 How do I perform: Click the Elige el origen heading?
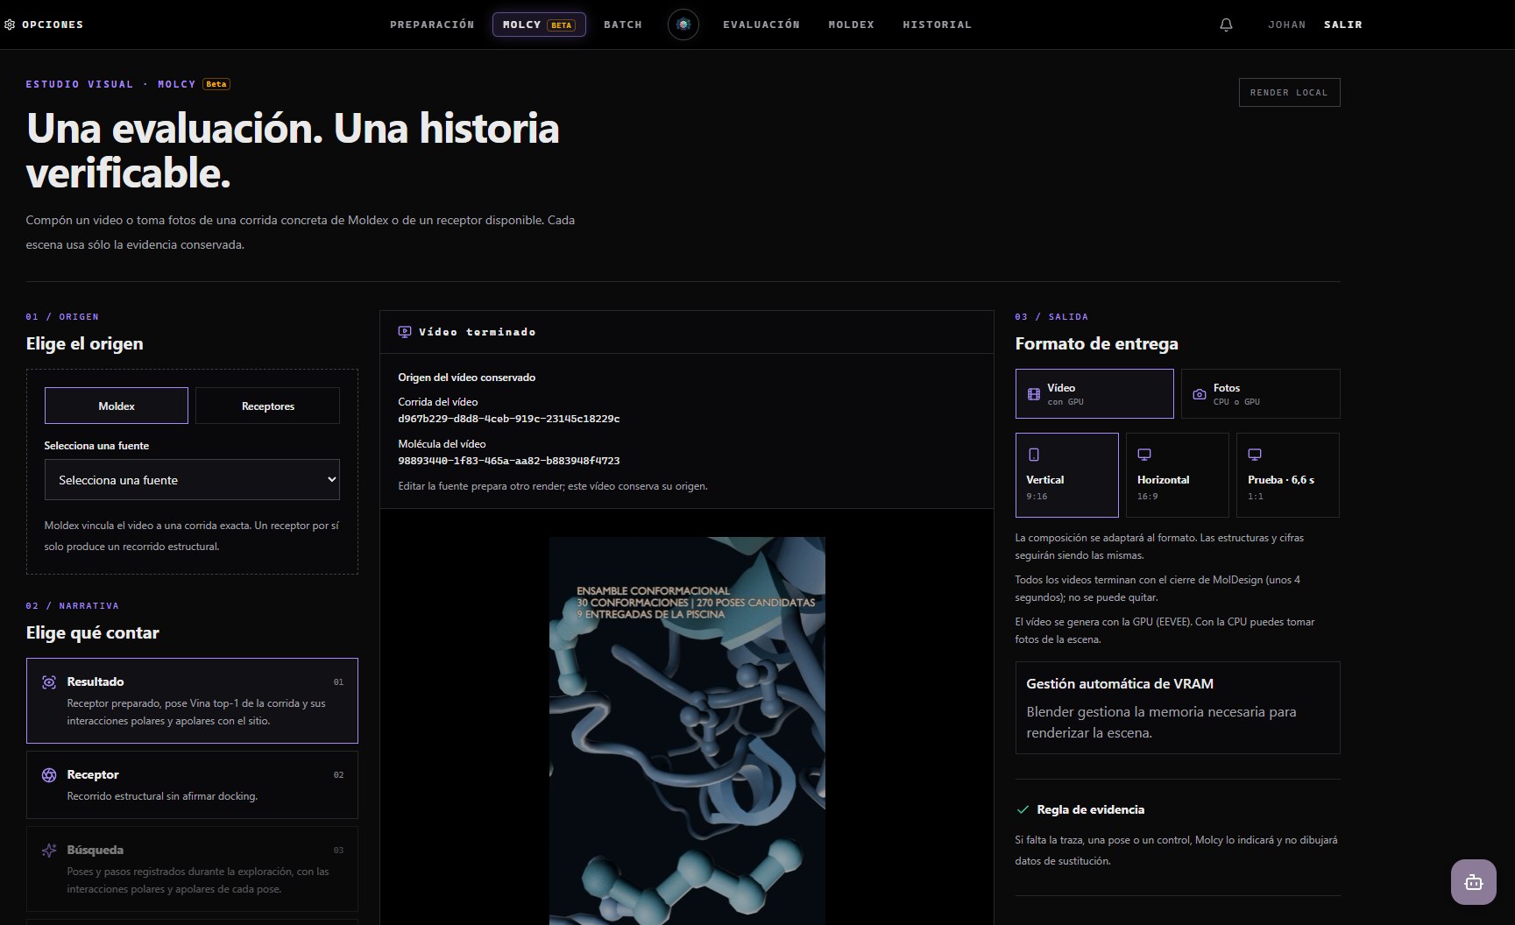[x=85, y=343]
